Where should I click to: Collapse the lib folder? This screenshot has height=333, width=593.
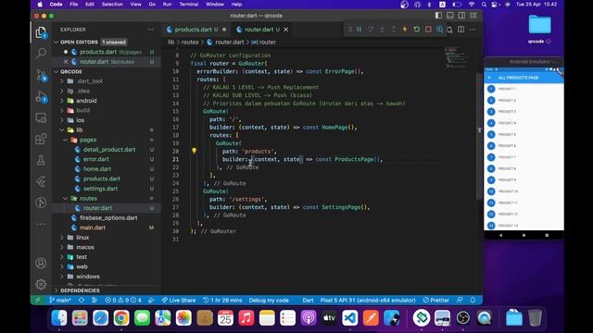click(107, 129)
